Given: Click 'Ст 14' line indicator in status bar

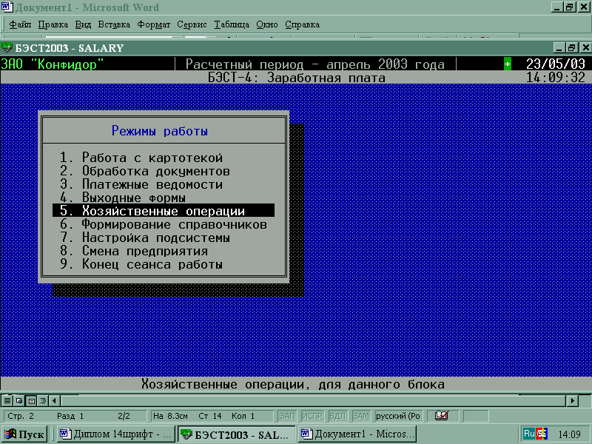Looking at the screenshot, I should click(x=210, y=416).
